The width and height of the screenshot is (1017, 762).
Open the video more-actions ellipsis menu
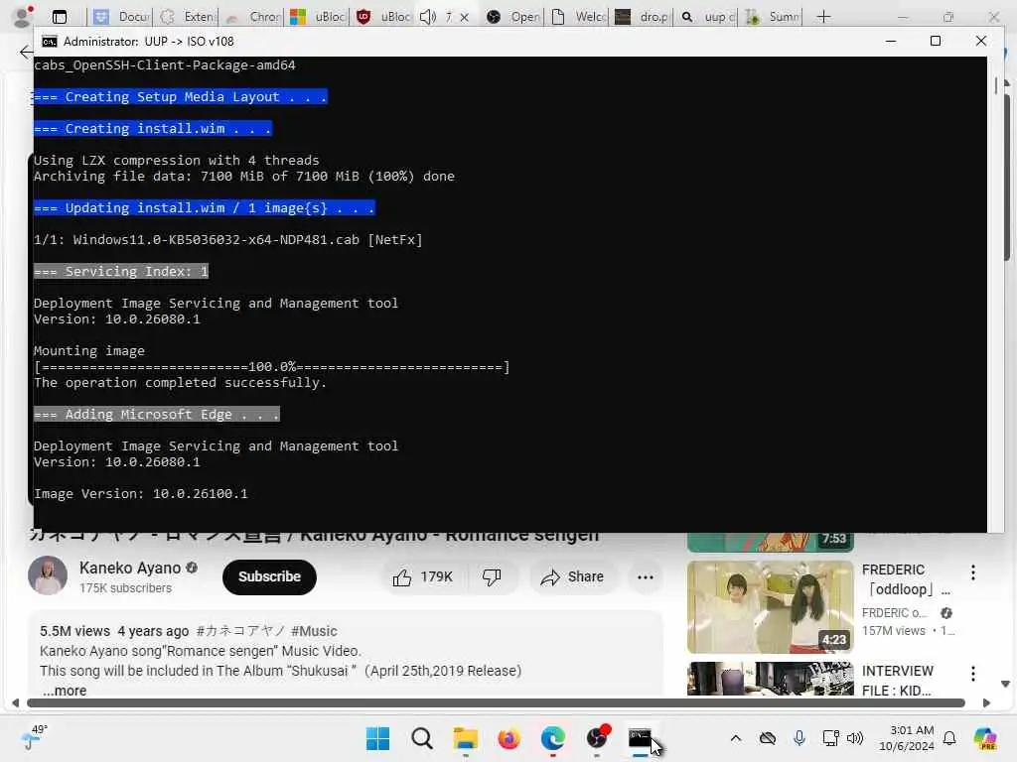tap(646, 576)
